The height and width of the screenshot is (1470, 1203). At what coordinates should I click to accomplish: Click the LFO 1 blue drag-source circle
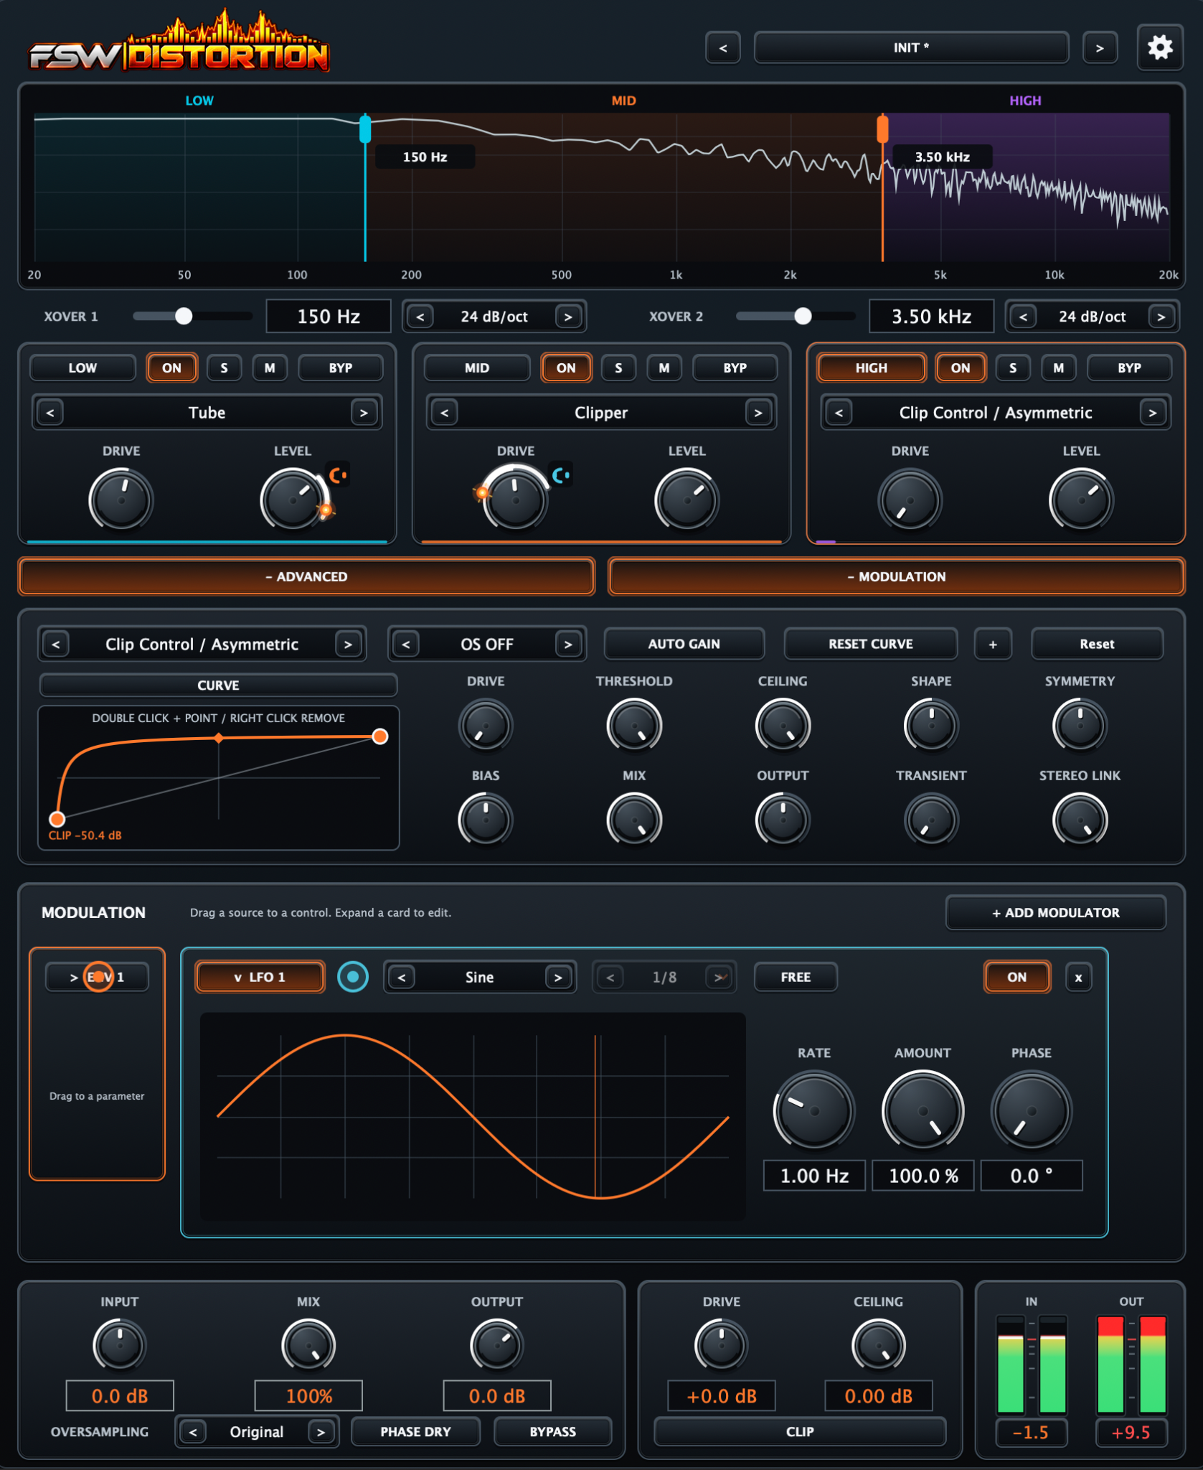[352, 976]
